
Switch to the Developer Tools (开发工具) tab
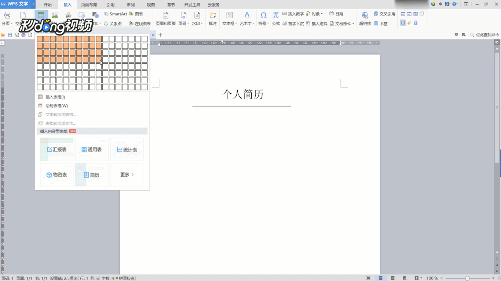tap(192, 5)
